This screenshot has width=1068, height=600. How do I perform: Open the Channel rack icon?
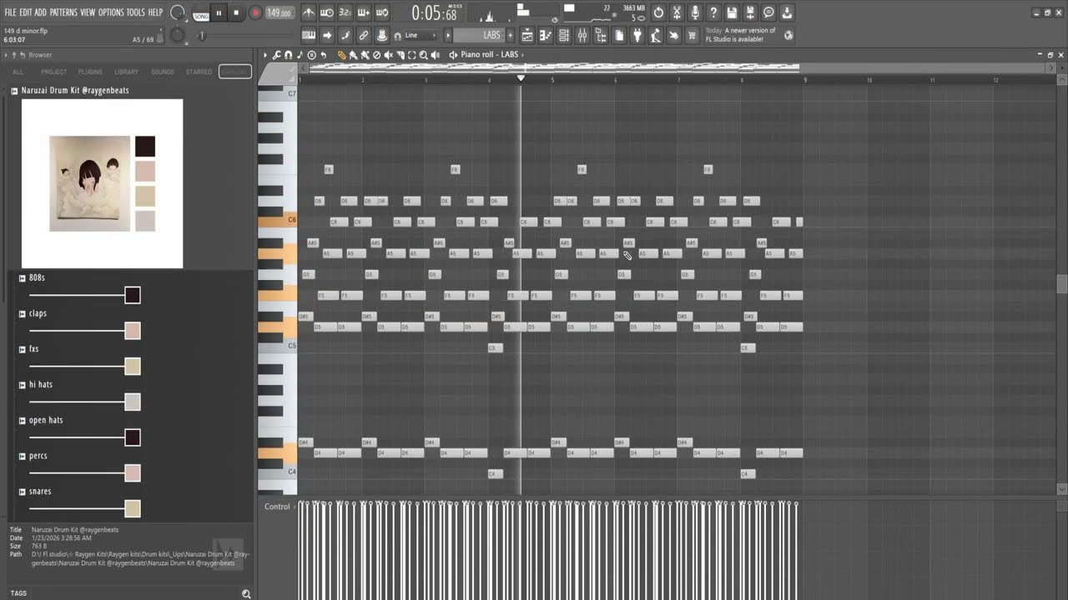point(564,35)
